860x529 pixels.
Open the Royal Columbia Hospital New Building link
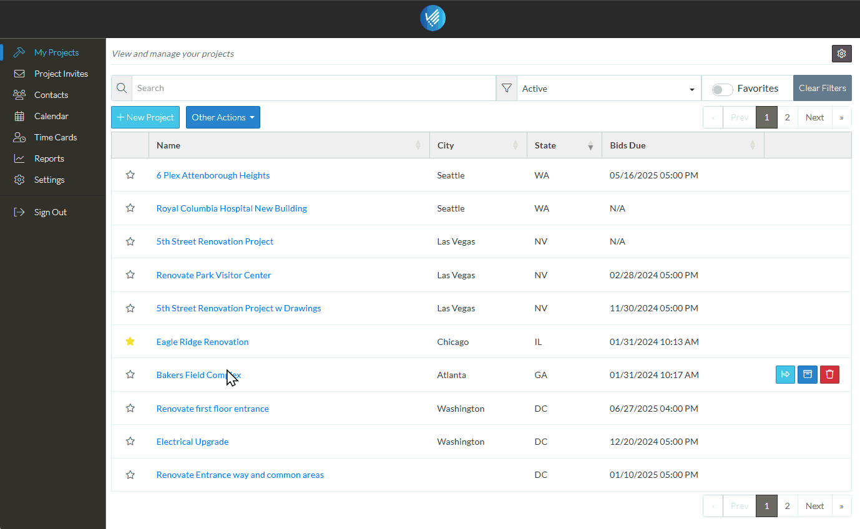tap(232, 208)
